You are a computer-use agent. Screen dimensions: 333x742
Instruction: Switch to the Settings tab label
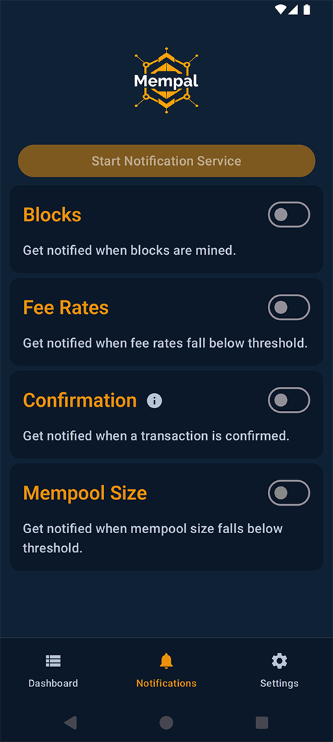click(x=280, y=684)
